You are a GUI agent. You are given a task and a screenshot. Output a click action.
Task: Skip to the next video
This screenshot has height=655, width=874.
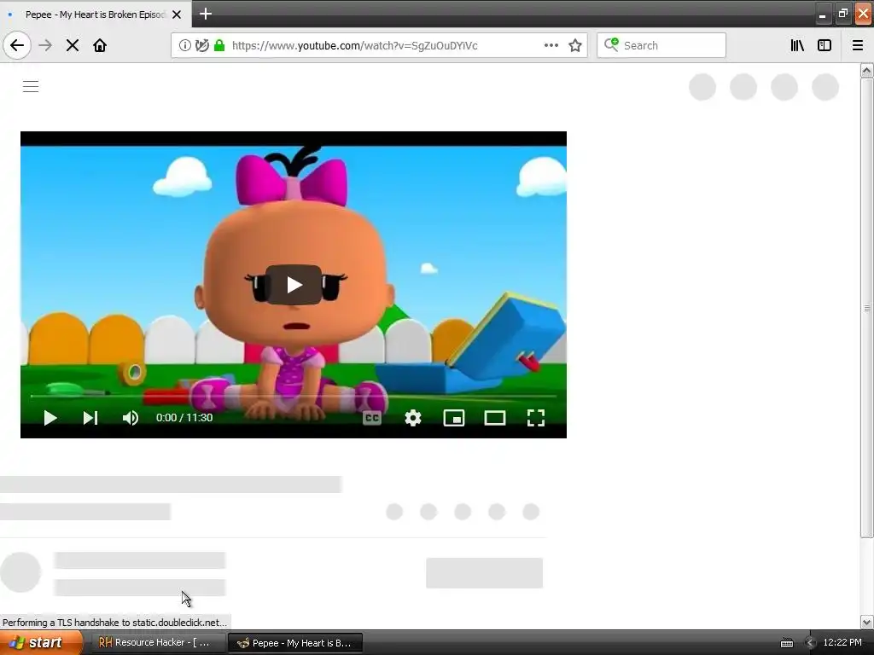(90, 418)
